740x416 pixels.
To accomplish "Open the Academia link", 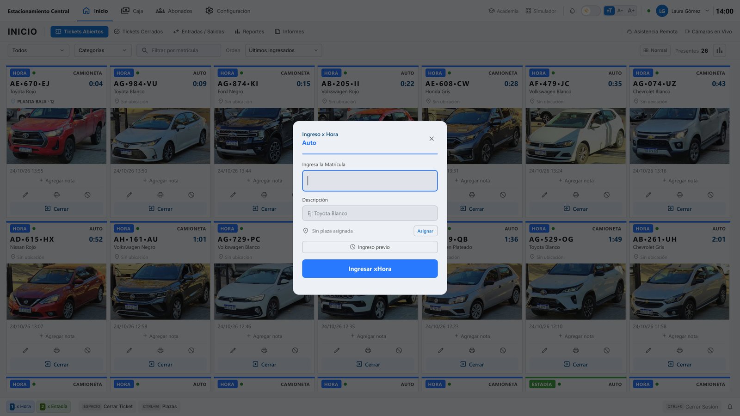I will click(x=504, y=11).
